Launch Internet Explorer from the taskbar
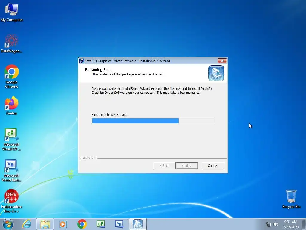Image resolution: width=306 pixels, height=230 pixels. [x=27, y=224]
